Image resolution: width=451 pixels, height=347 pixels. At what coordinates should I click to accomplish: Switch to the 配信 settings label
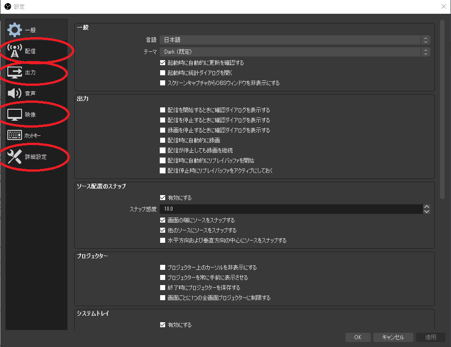(x=30, y=51)
